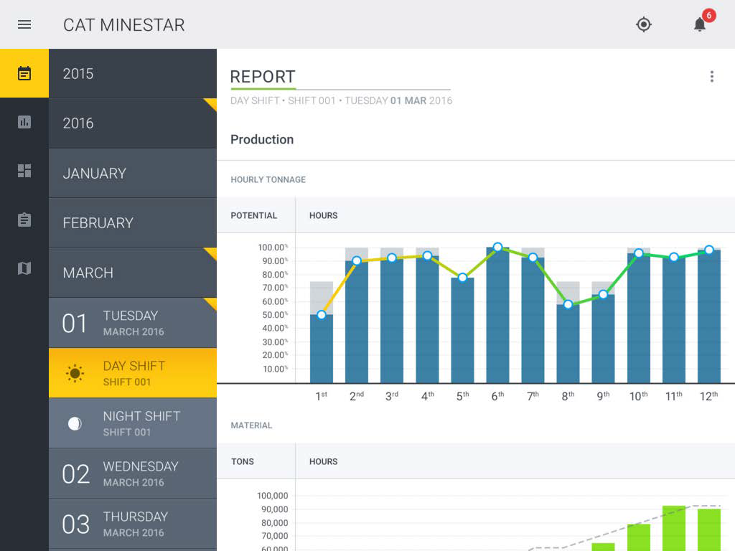The image size is (735, 551).
Task: Open the dashboard grid sidebar icon
Action: click(x=24, y=171)
